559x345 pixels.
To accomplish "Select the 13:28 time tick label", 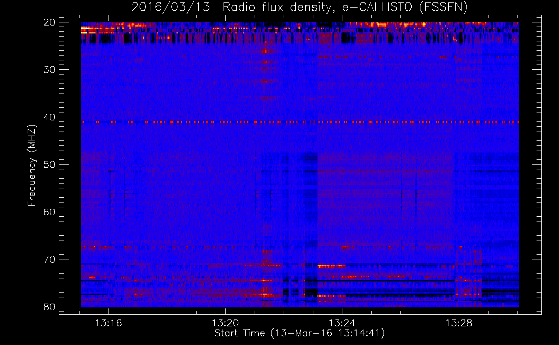I will (459, 323).
